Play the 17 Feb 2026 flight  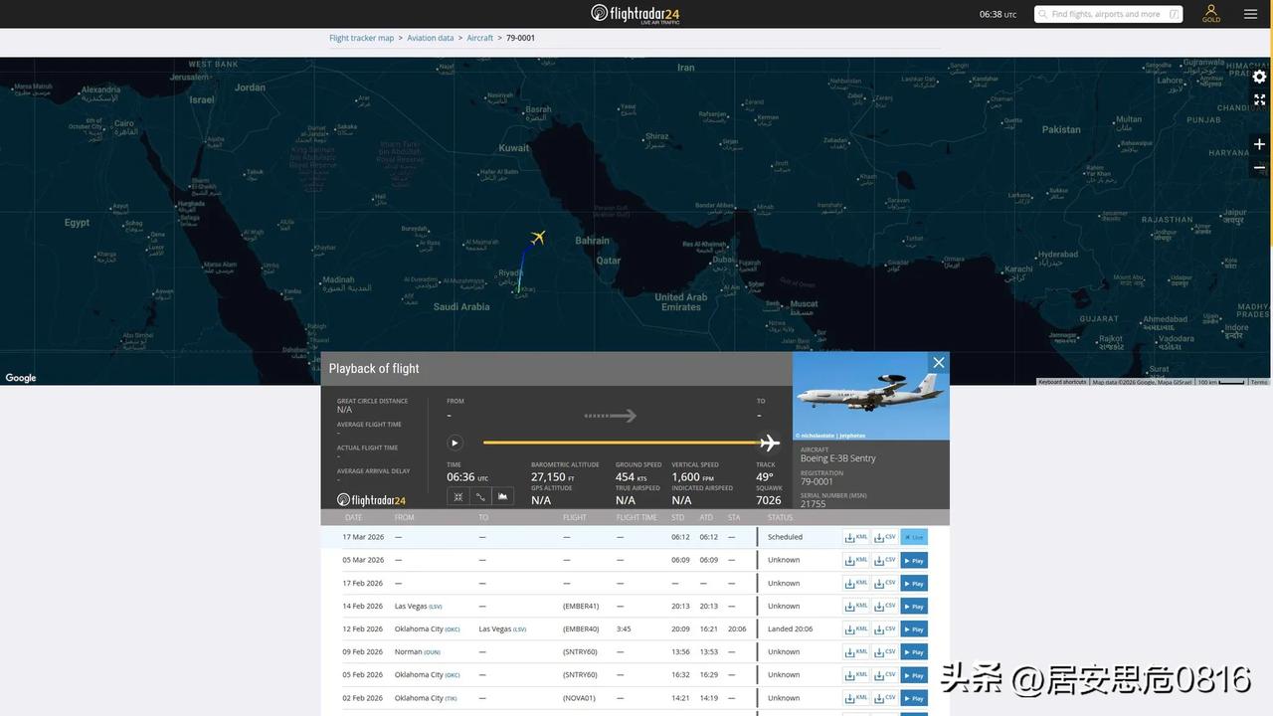(914, 583)
